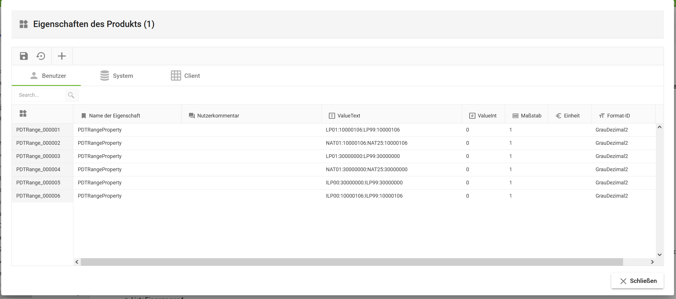Open the Client tab

coord(186,76)
